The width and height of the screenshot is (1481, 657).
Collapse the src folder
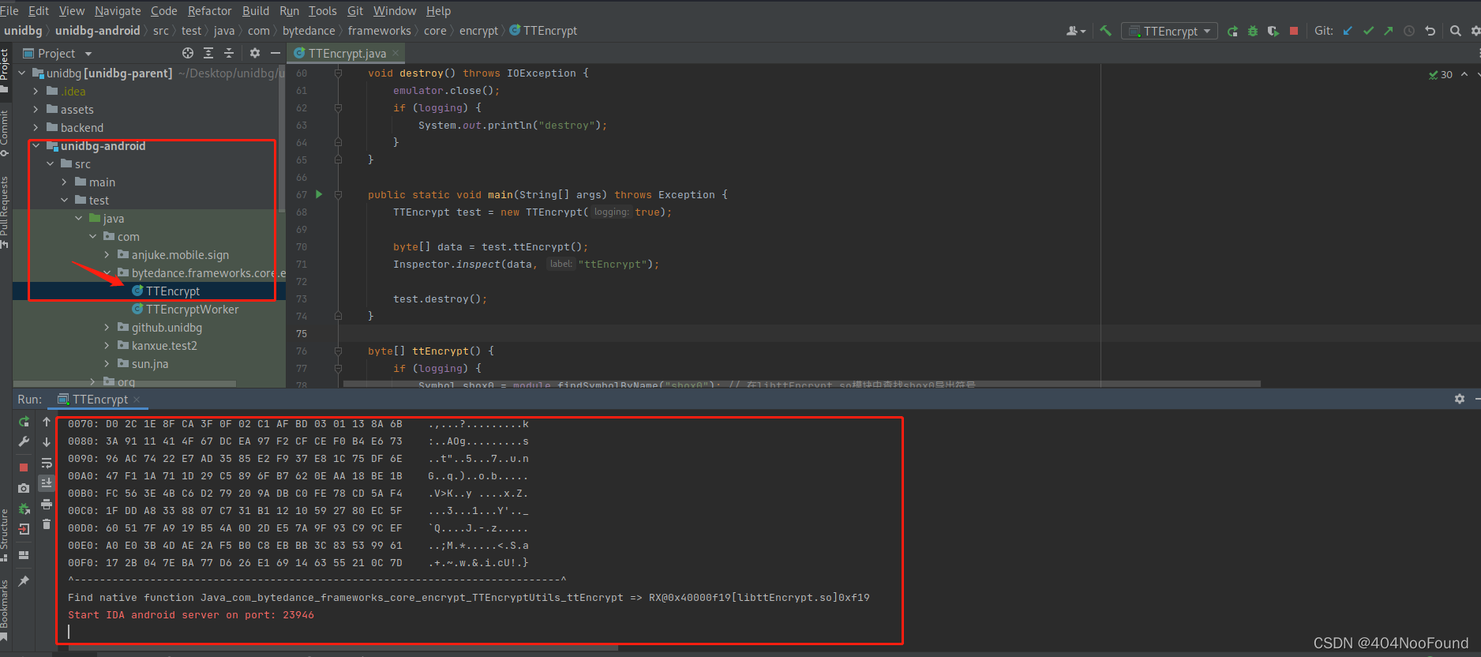pyautogui.click(x=51, y=164)
